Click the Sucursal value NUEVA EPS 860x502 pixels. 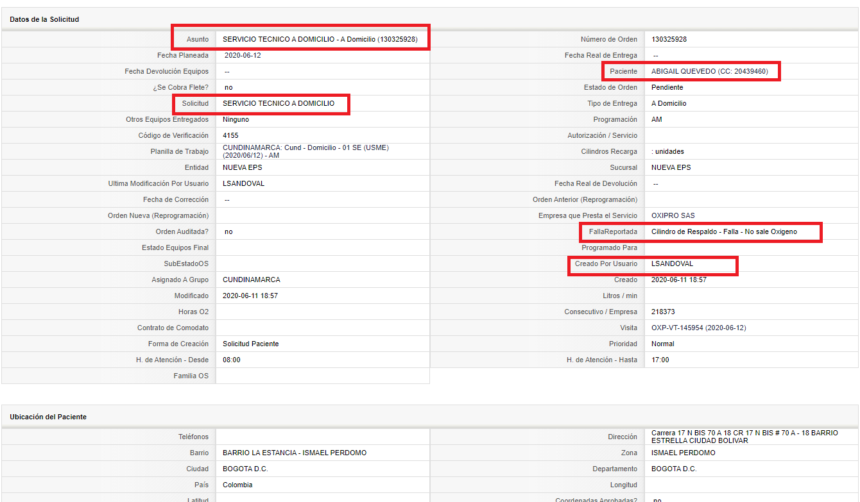tap(670, 167)
